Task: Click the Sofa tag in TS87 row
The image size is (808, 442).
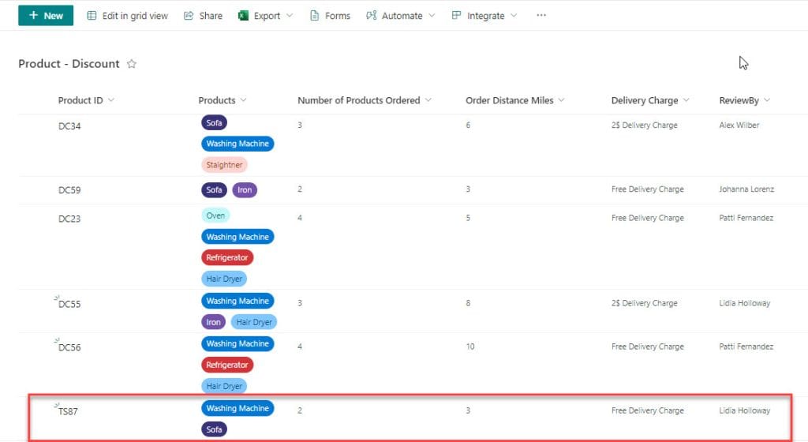Action: (215, 429)
